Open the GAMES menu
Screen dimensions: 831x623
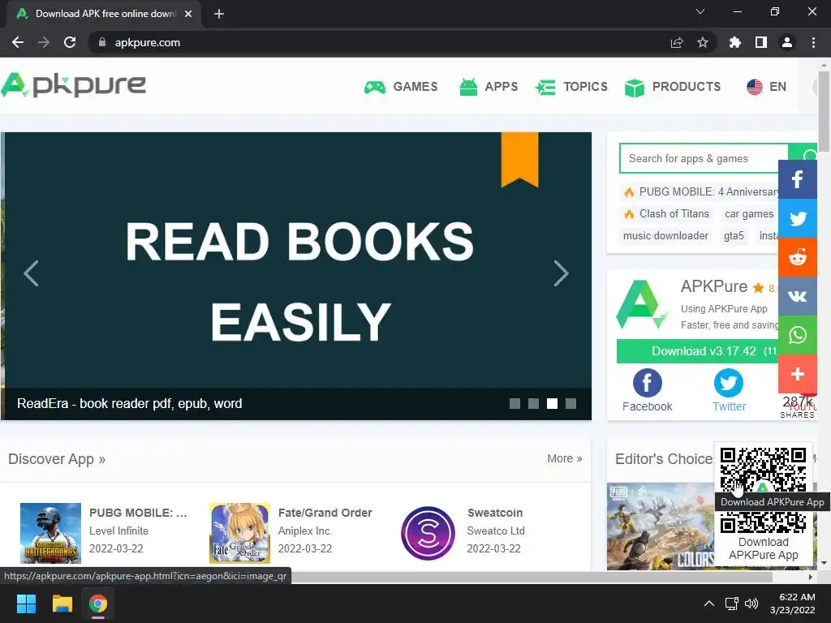pyautogui.click(x=401, y=87)
